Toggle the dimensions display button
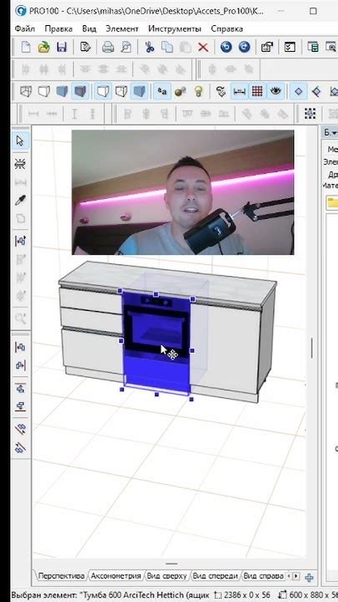This screenshot has width=338, height=602. pos(240,91)
